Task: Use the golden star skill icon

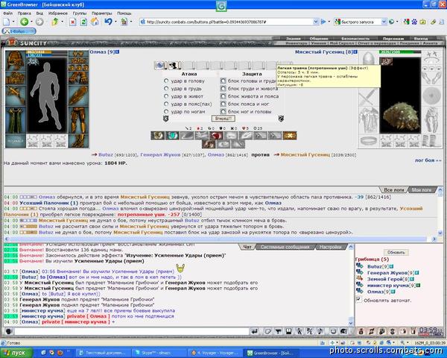Action: (290, 135)
